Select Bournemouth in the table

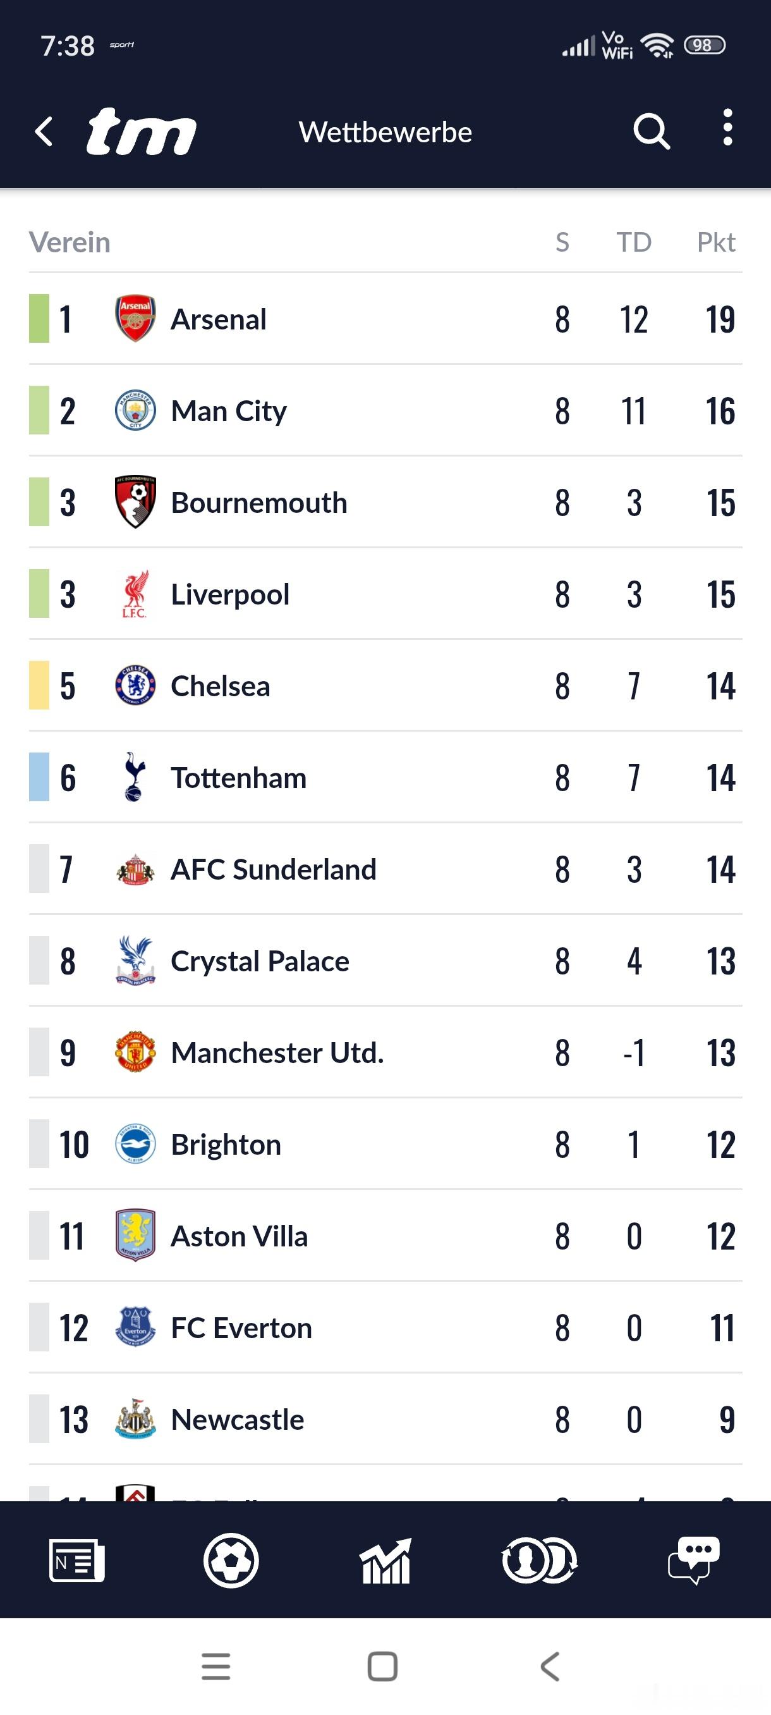coord(258,503)
